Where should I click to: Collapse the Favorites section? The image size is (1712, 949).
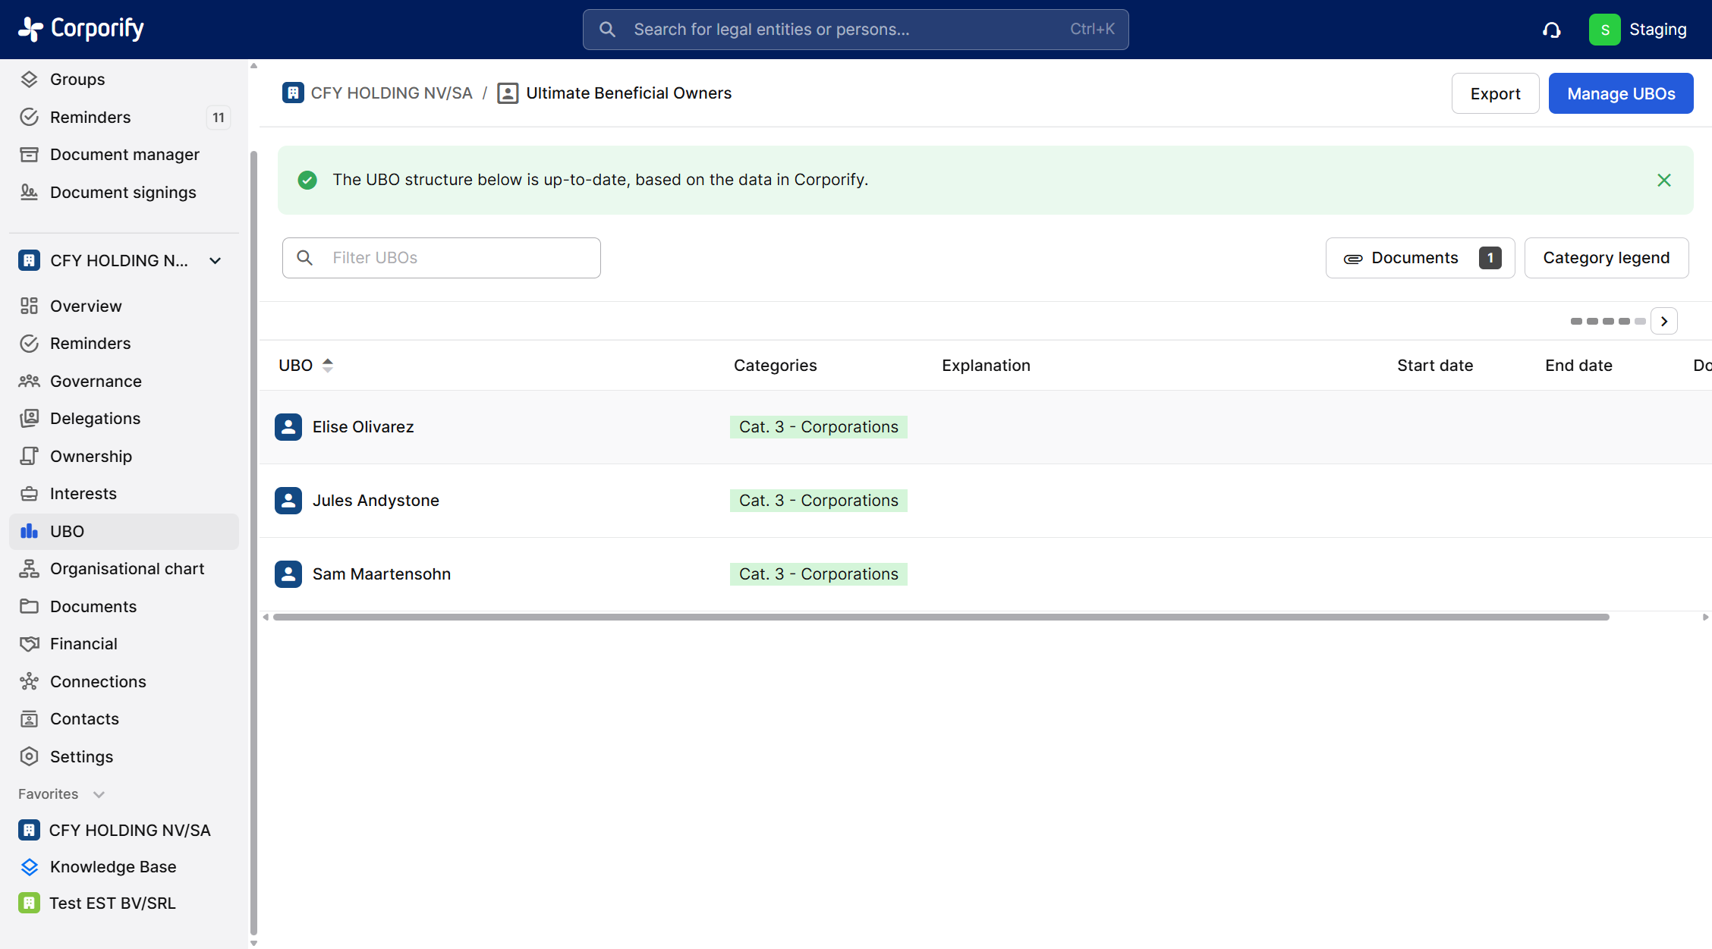pos(98,794)
